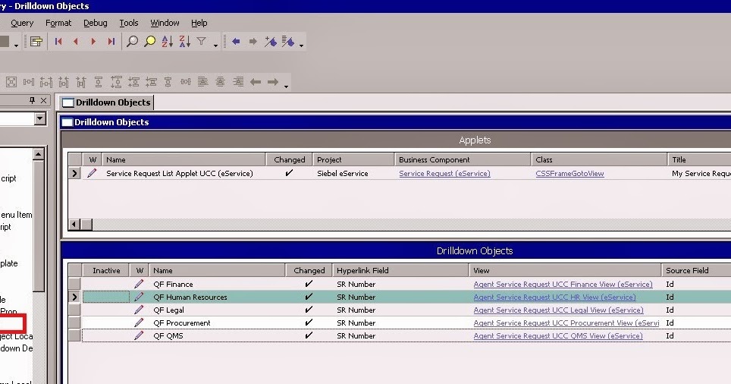Open the Tools menu

pos(129,23)
